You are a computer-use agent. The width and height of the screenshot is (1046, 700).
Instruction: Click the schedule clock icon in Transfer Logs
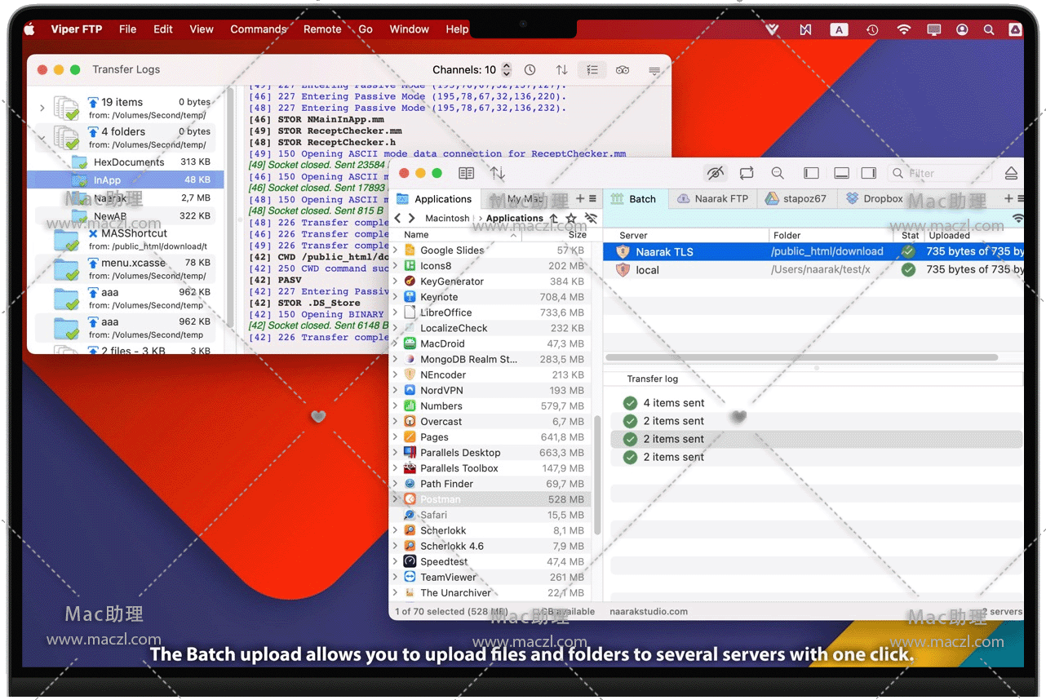[x=530, y=70]
